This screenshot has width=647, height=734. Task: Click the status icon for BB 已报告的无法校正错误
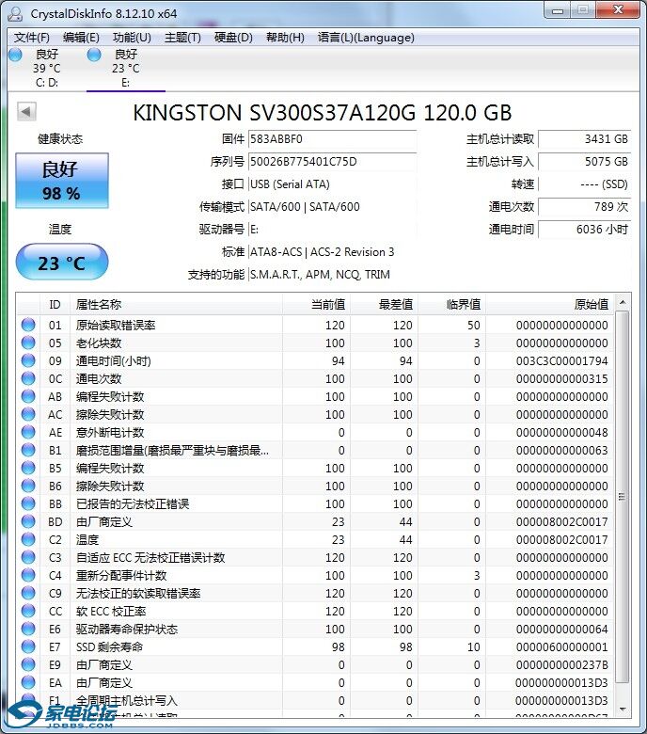28,503
